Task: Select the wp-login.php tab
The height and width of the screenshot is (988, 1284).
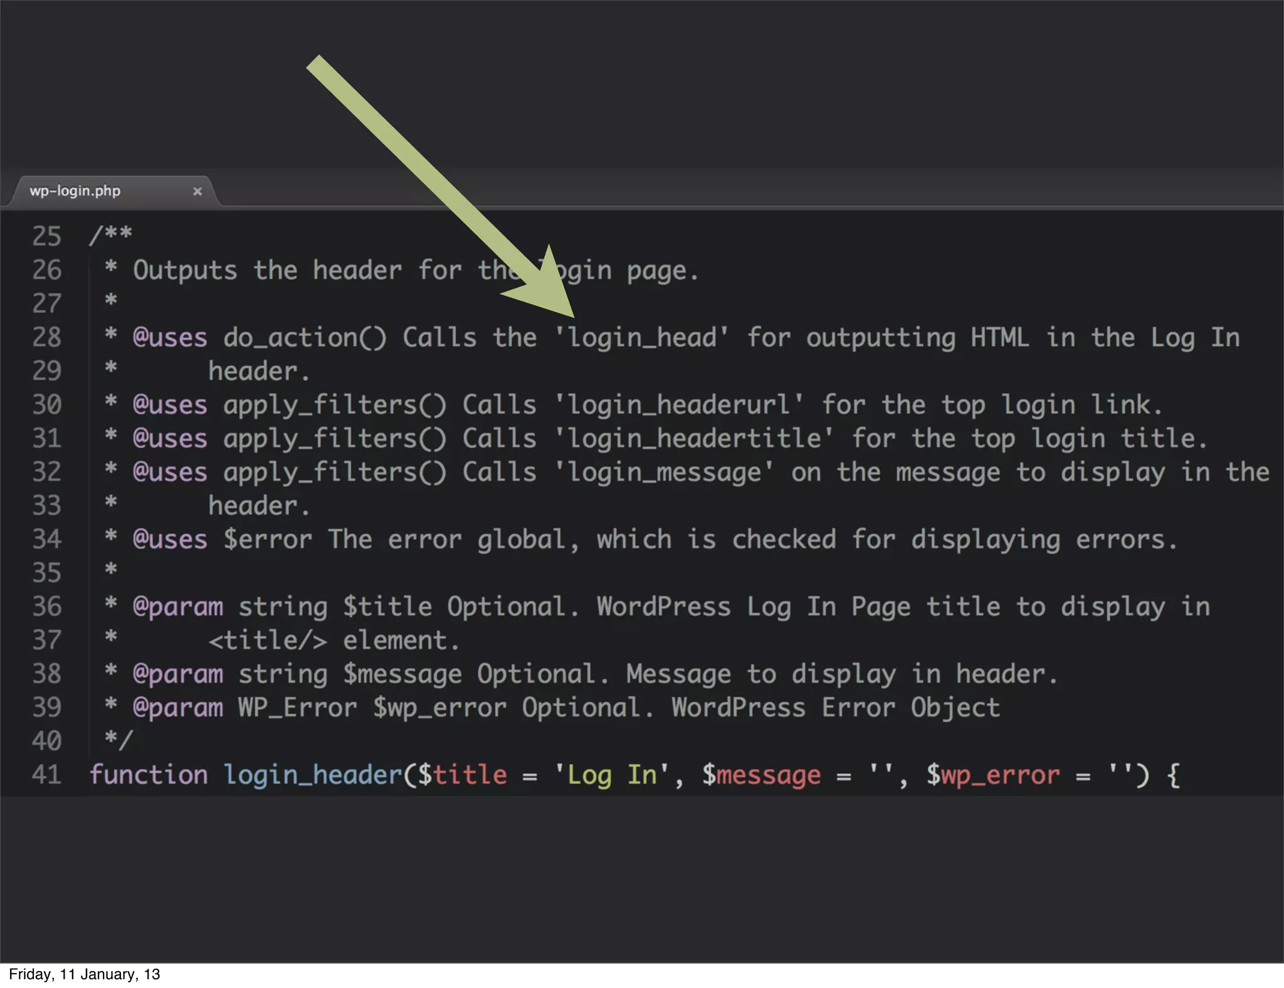Action: coord(75,191)
